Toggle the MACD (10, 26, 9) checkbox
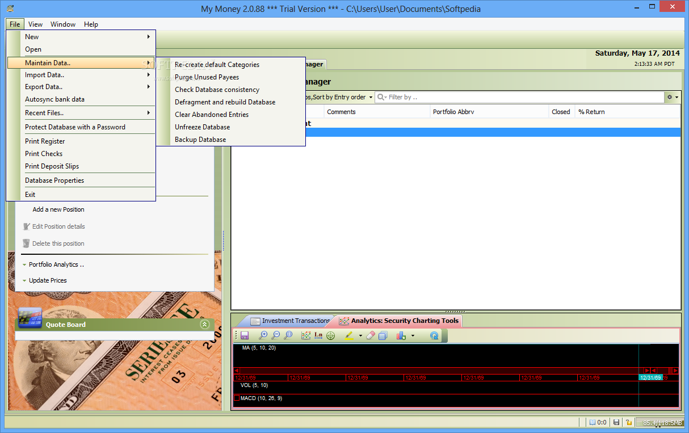689x433 pixels. point(237,398)
